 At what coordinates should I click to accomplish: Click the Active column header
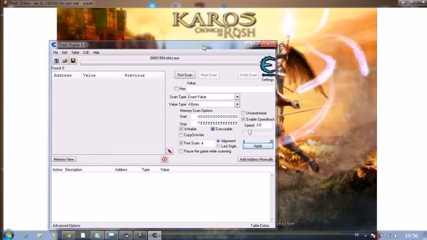pyautogui.click(x=57, y=170)
